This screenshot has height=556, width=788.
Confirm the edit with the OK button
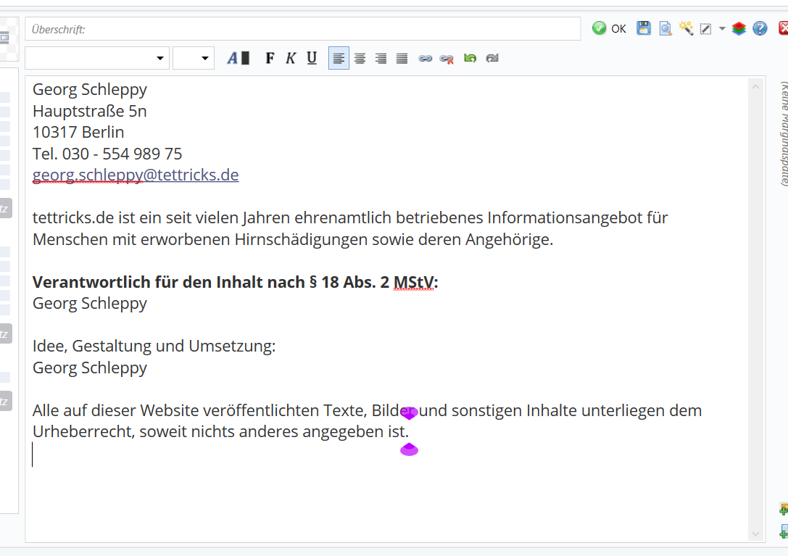609,29
